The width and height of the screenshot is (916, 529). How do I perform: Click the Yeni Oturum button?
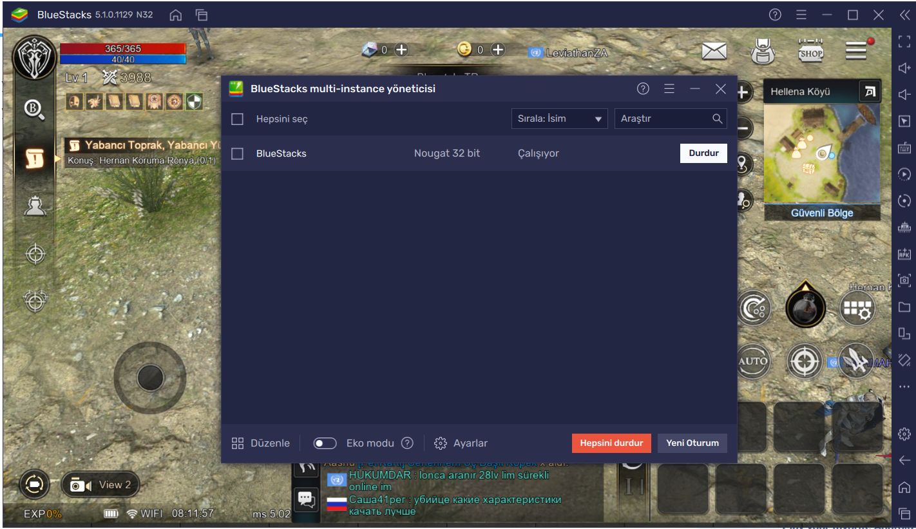tap(692, 443)
